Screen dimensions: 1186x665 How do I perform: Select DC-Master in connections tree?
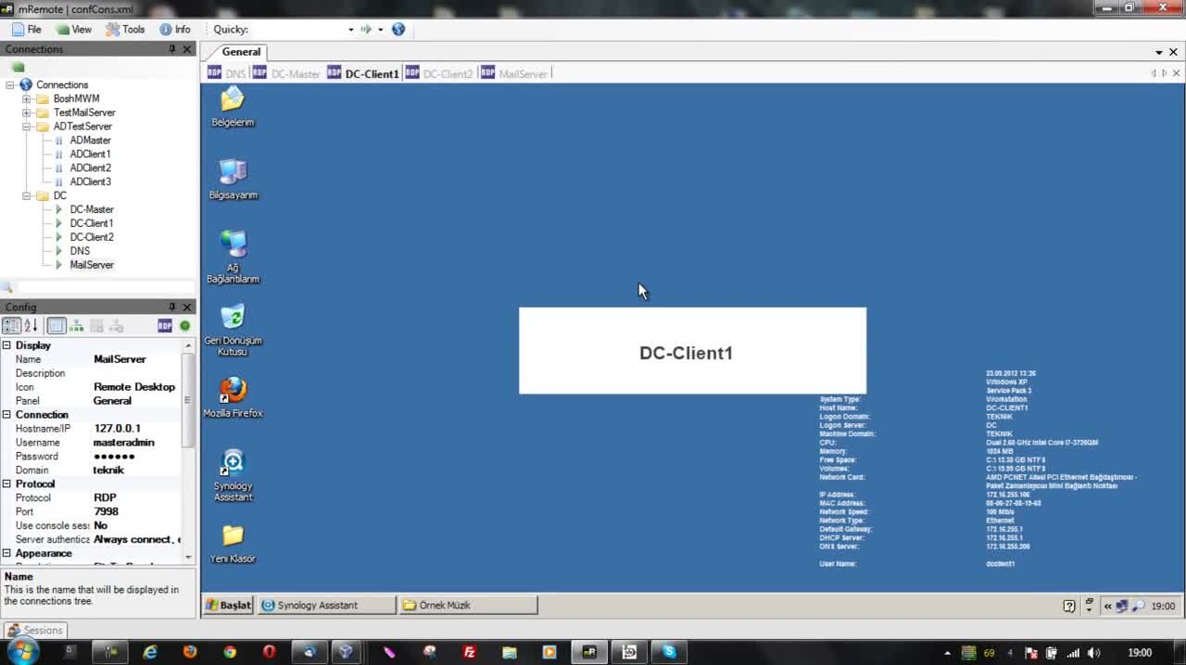(91, 209)
